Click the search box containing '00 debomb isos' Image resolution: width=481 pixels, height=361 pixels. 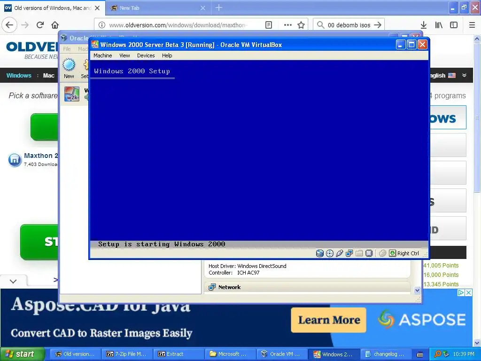tap(349, 25)
